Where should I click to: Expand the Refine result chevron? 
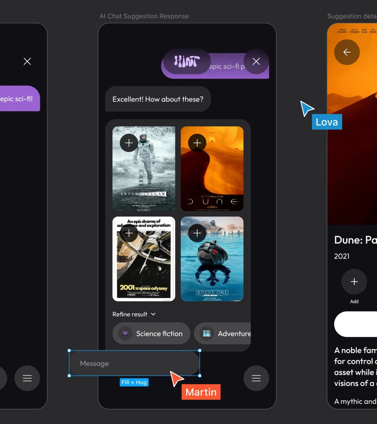point(153,314)
